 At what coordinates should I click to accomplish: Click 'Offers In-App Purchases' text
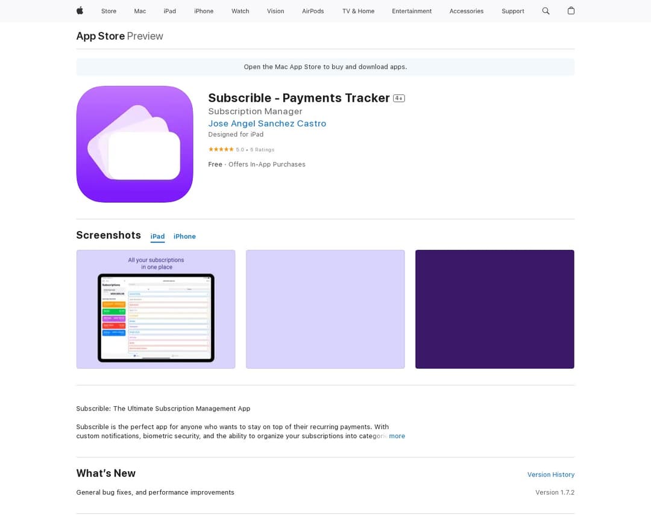[267, 165]
